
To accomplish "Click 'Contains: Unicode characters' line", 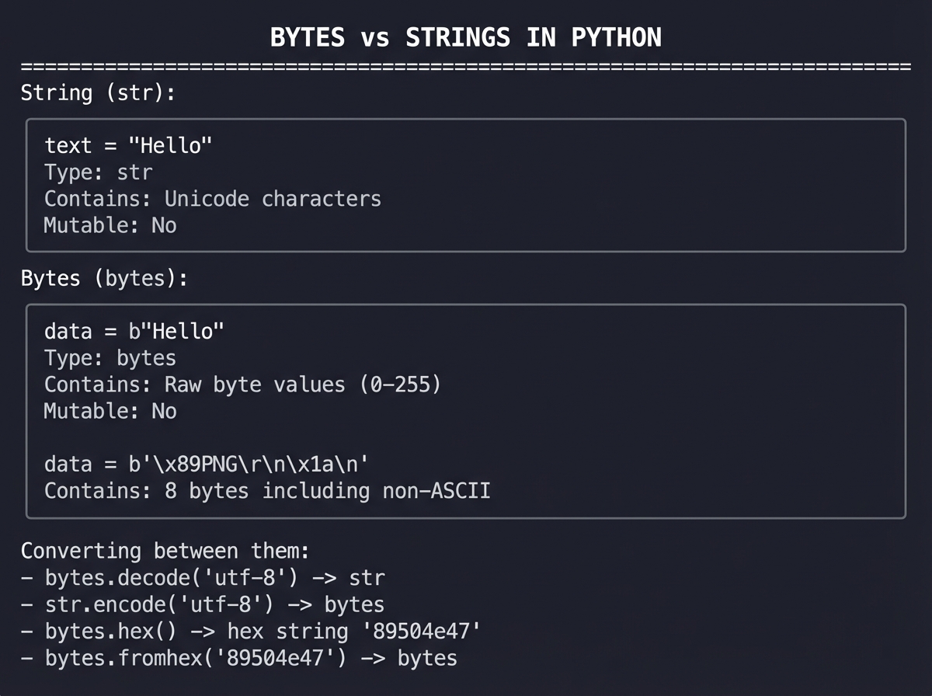I will pyautogui.click(x=213, y=199).
